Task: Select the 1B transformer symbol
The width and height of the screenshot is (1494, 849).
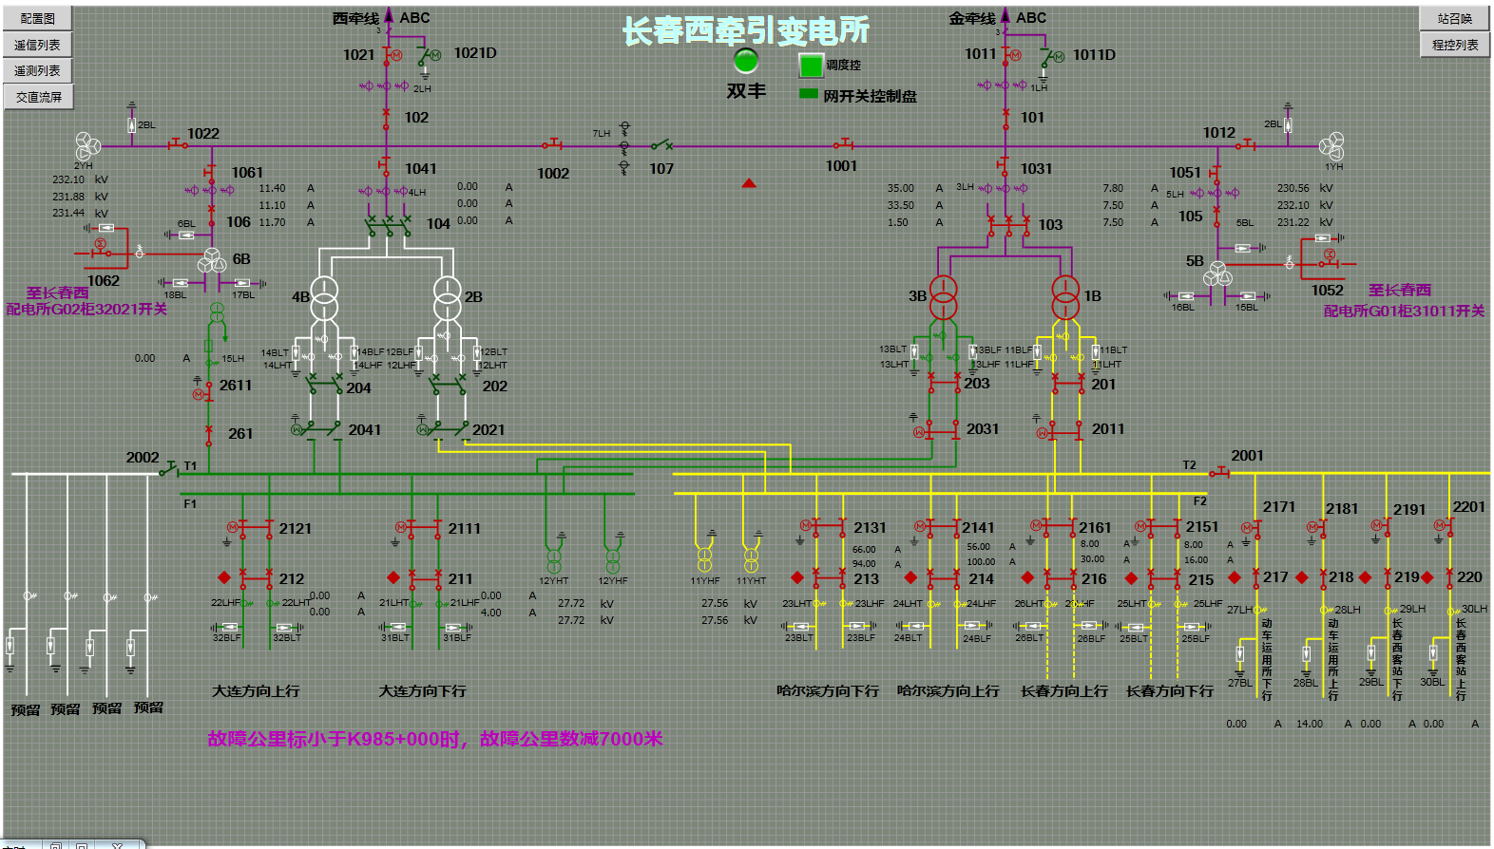Action: point(1065,297)
